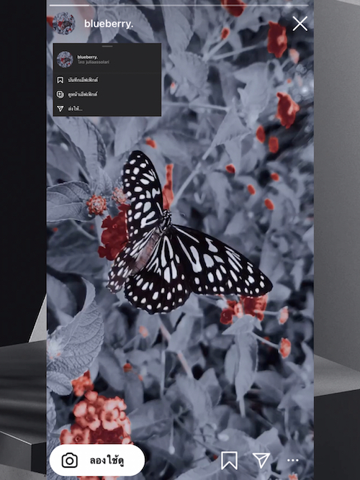Choose ดูหน้าเอฟเฟ็กต์ (view effect page) entry
The height and width of the screenshot is (480, 360).
click(x=107, y=94)
